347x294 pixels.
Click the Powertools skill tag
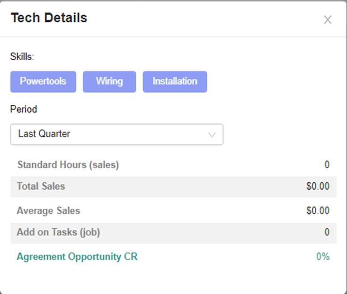(x=43, y=82)
